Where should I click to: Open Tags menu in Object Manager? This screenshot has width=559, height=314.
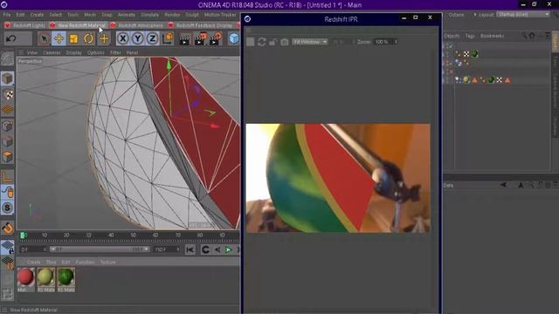(x=470, y=36)
